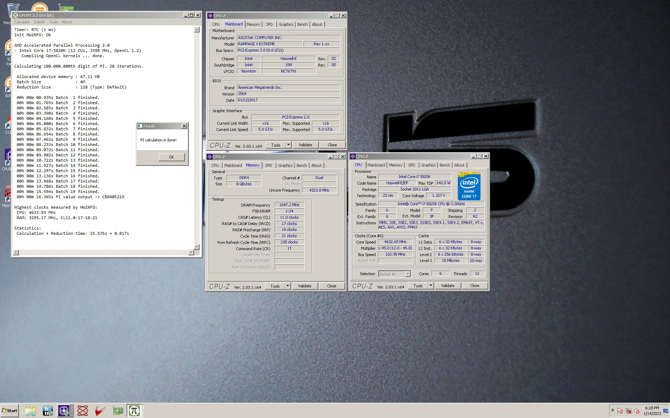Switch to GPUPI via the pi taskbar icon
670x418 pixels.
(134, 411)
